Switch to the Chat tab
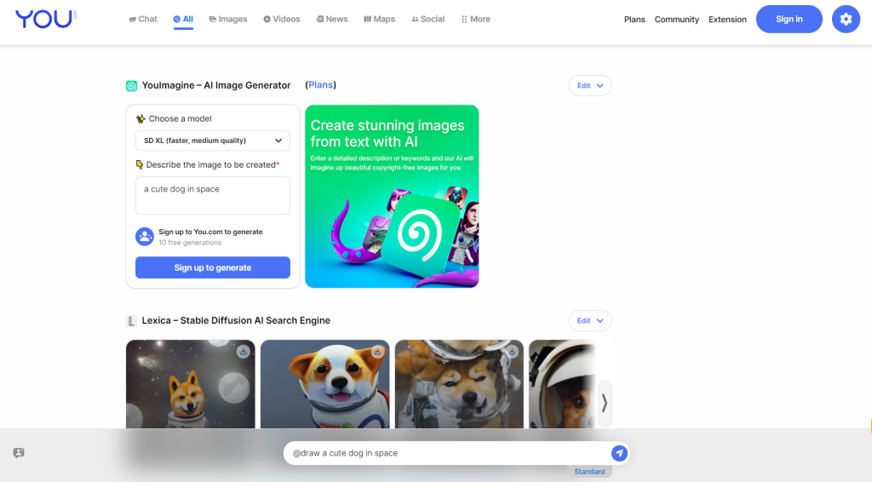Screen dimensions: 872x482 pos(143,19)
